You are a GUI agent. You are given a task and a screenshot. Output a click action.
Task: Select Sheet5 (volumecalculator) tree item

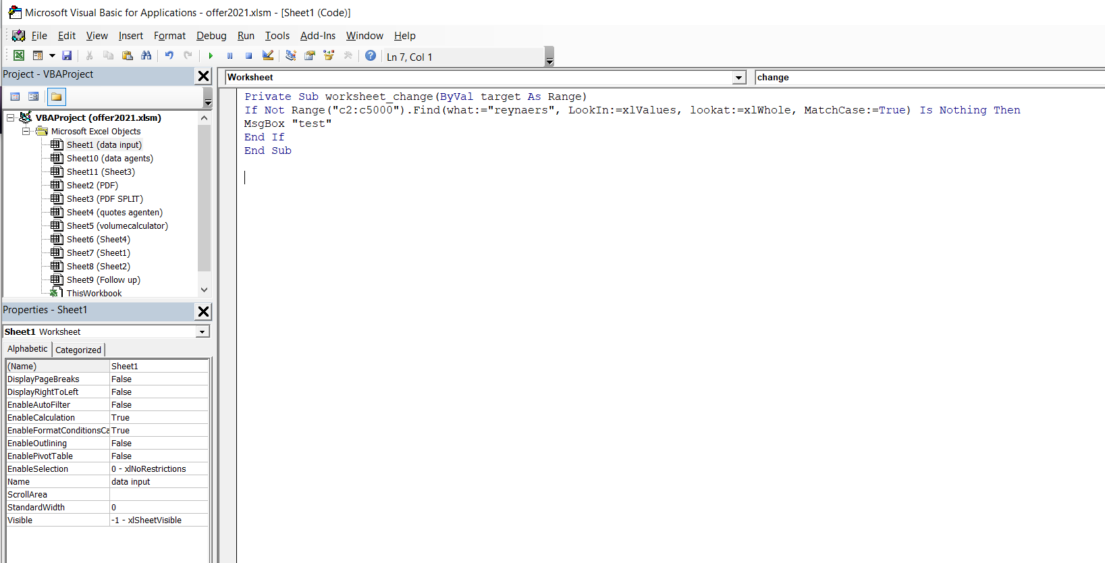[x=117, y=225]
